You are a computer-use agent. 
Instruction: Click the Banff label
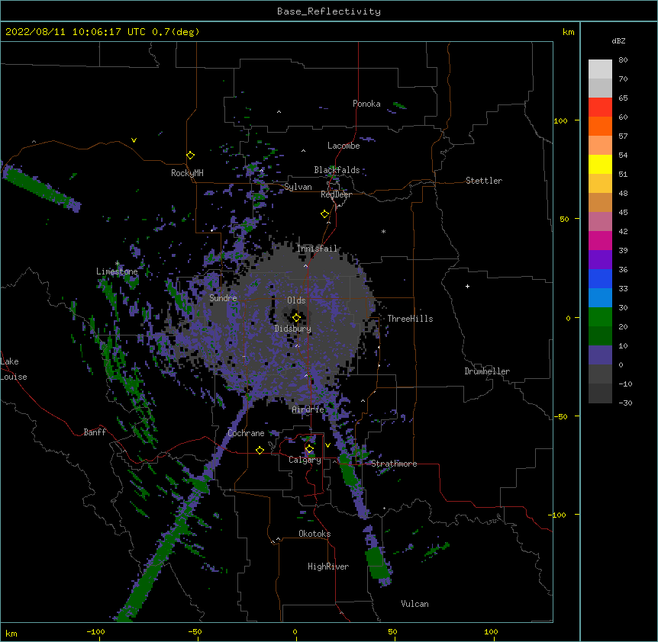95,432
